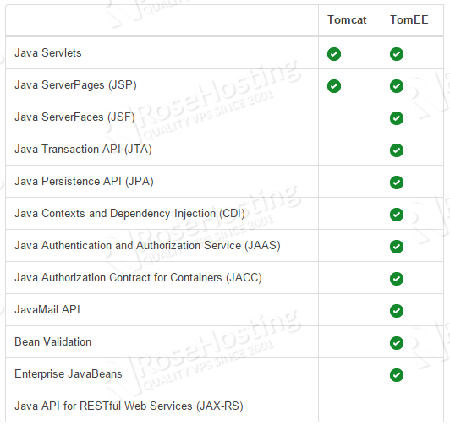The height and width of the screenshot is (425, 450).
Task: Click the Tomcat checkmark for Java Servlets
Action: tap(334, 54)
